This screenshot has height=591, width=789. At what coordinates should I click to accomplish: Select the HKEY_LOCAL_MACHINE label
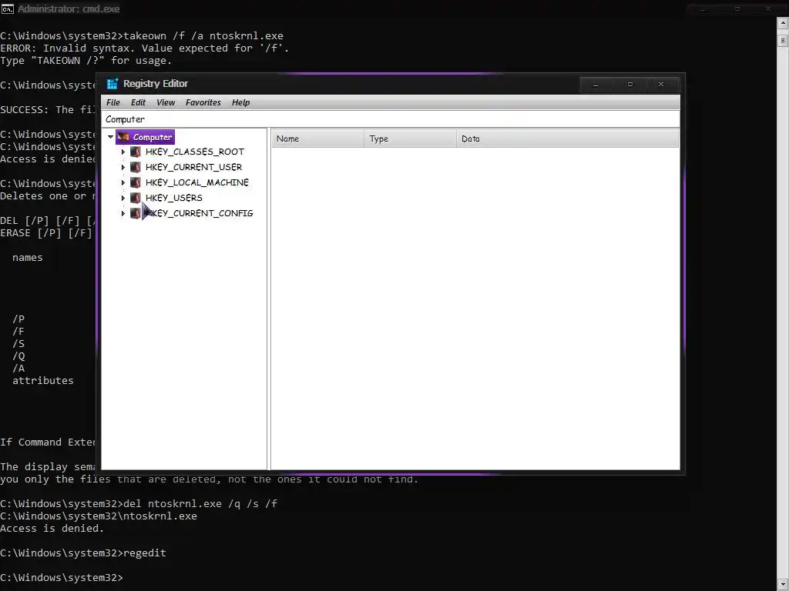pyautogui.click(x=197, y=182)
